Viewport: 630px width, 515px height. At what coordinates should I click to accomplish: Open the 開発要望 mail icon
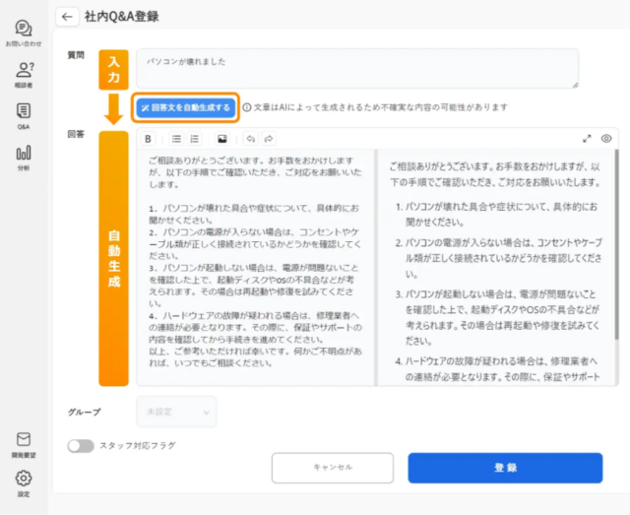pos(24,445)
